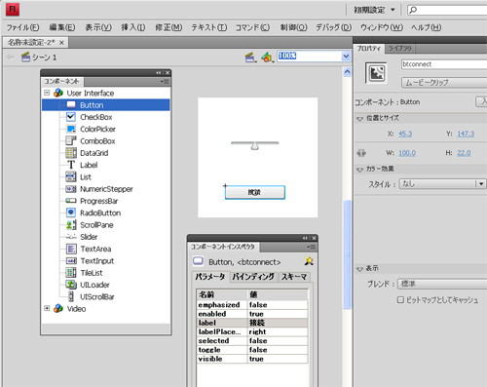Click the CheckBox component icon
487x387 pixels.
click(71, 117)
